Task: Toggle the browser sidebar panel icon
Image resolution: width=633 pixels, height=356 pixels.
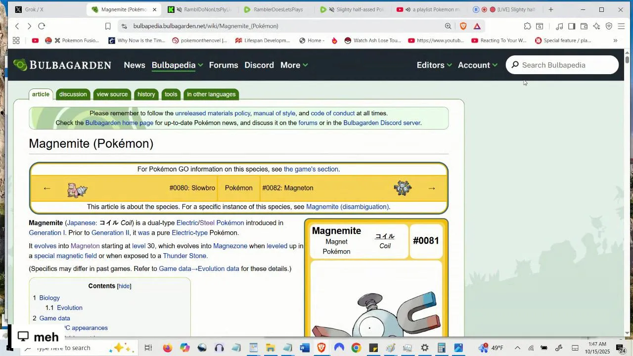Action: [572, 26]
